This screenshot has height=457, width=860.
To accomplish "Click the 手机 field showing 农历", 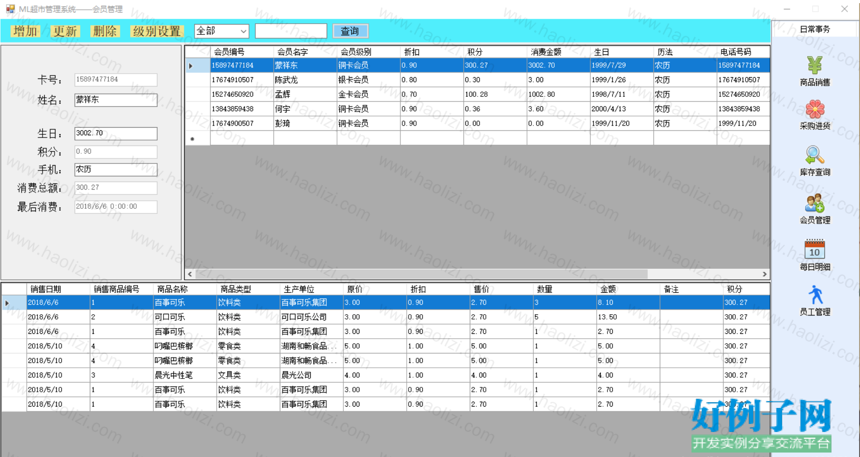I will (x=116, y=170).
